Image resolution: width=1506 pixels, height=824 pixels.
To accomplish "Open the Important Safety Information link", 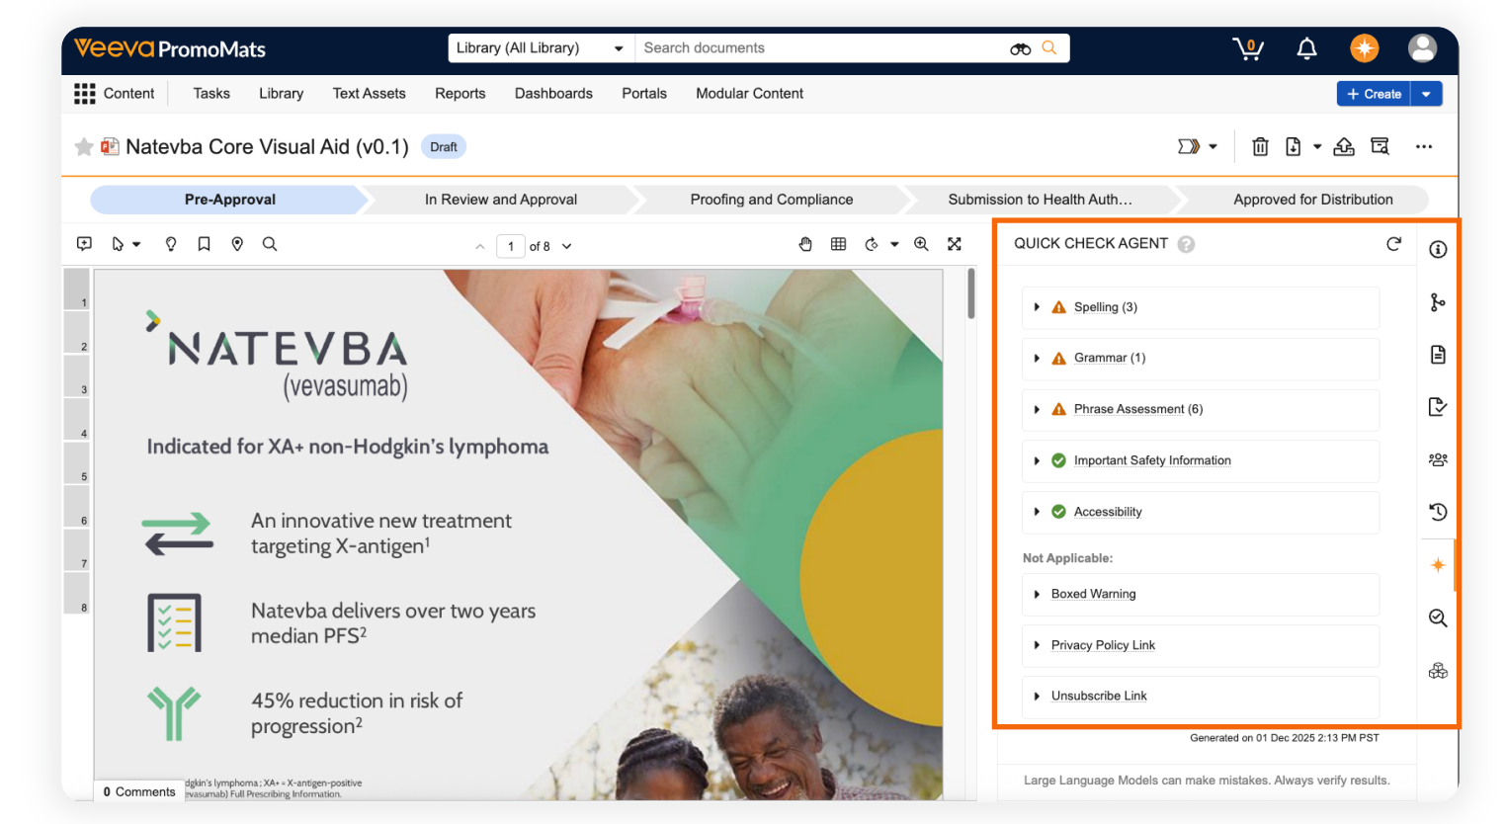I will [x=1152, y=460].
